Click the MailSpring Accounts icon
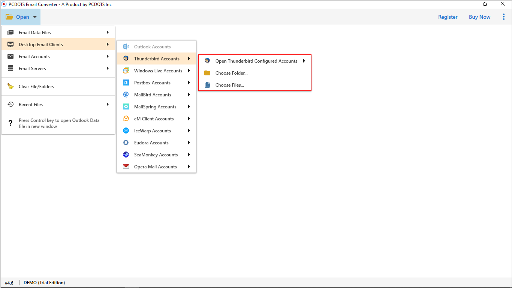This screenshot has height=288, width=512. [126, 107]
